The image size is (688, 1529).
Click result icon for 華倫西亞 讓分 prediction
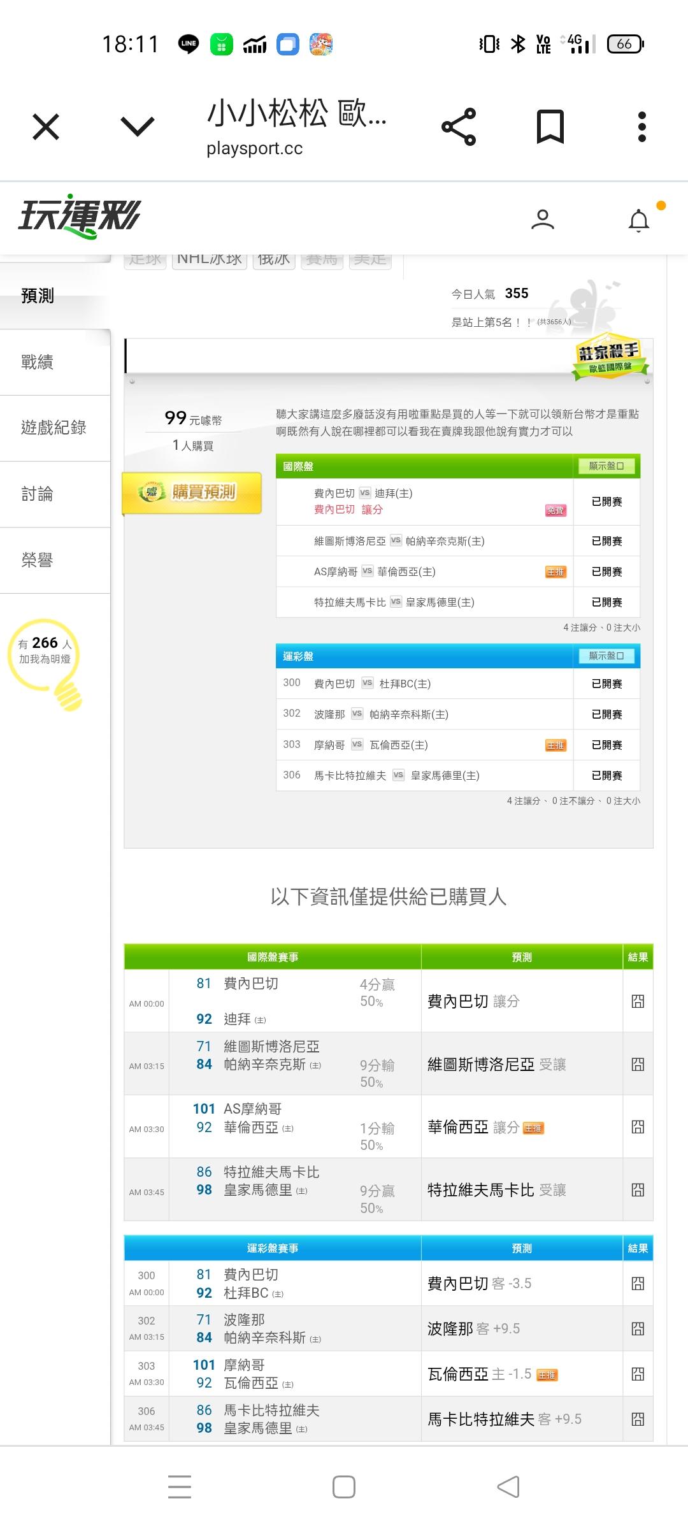(x=638, y=1127)
